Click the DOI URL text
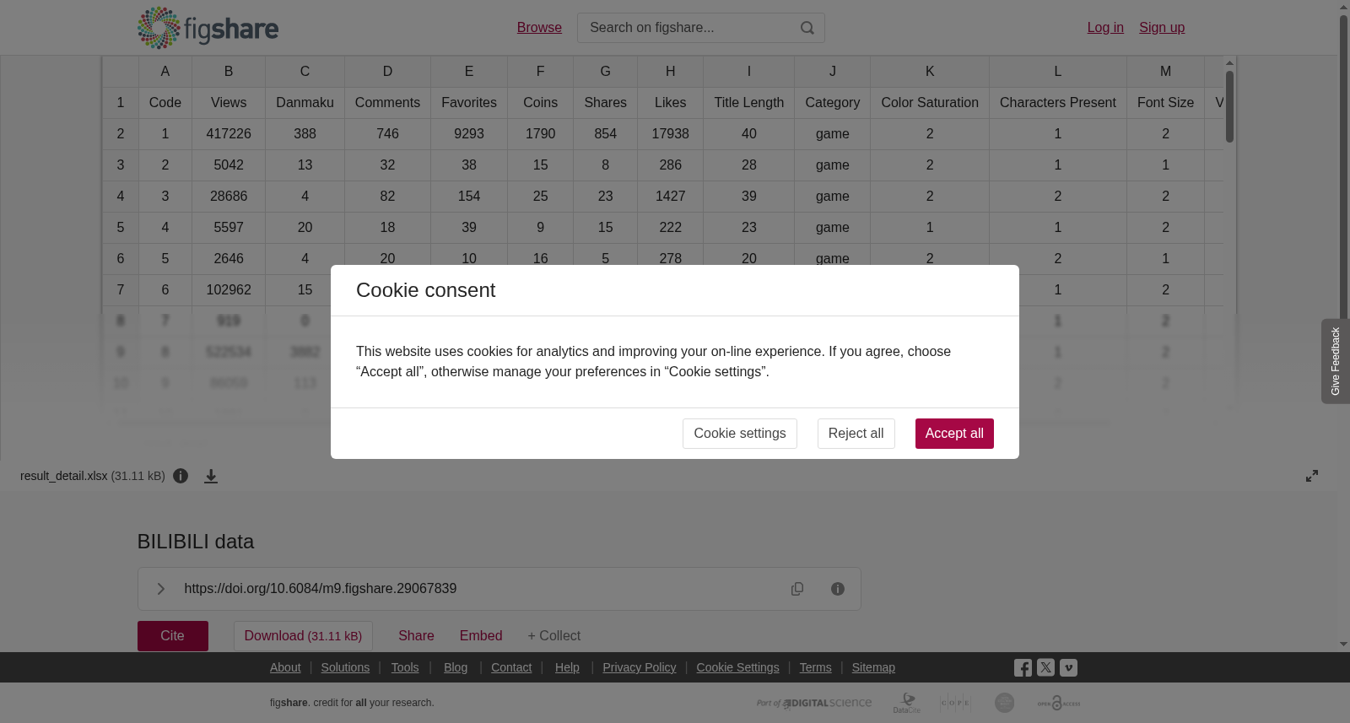1350x723 pixels. [321, 589]
